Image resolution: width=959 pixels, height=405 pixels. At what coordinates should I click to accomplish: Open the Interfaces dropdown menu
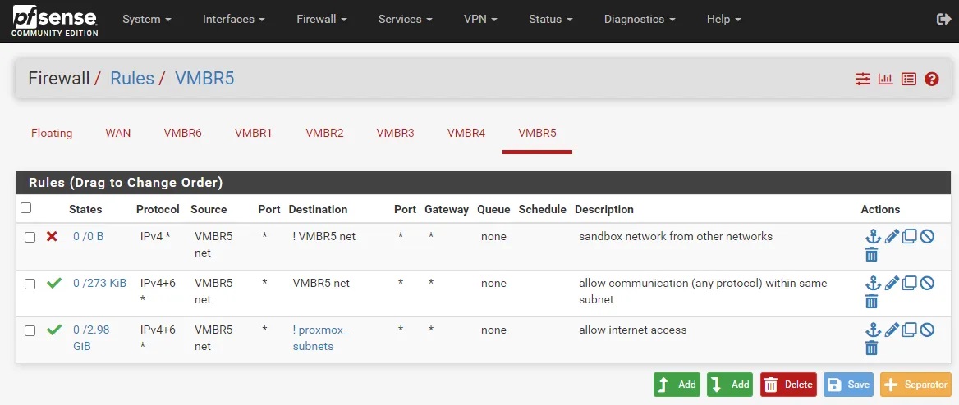click(234, 20)
